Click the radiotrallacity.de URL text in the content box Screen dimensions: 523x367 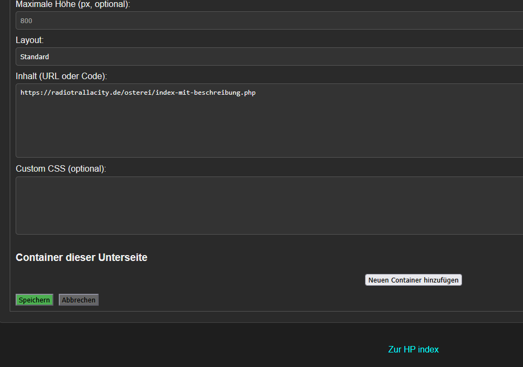click(x=85, y=93)
